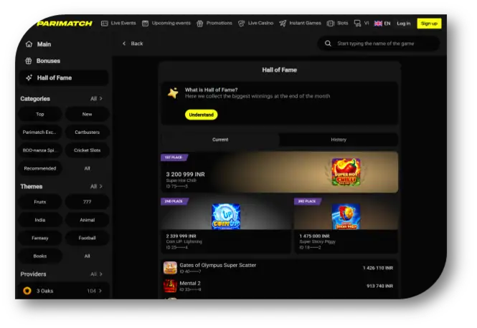Open Promotions in top navigation
This screenshot has width=477, height=328.
[214, 23]
